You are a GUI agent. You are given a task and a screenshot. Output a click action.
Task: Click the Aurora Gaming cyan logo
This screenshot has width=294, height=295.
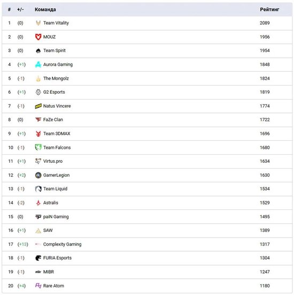pyautogui.click(x=38, y=65)
